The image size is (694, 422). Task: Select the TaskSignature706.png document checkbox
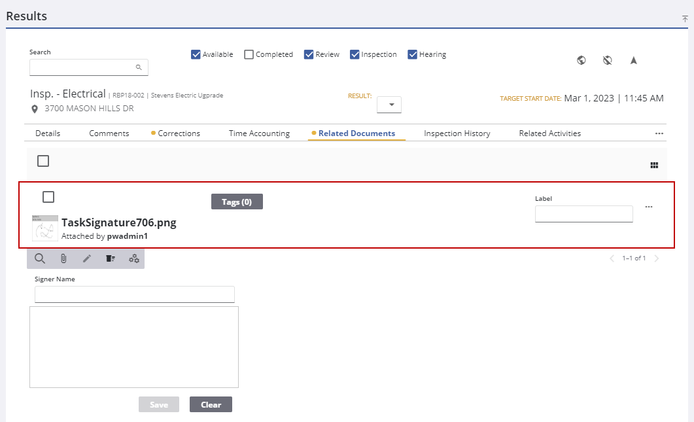[48, 197]
